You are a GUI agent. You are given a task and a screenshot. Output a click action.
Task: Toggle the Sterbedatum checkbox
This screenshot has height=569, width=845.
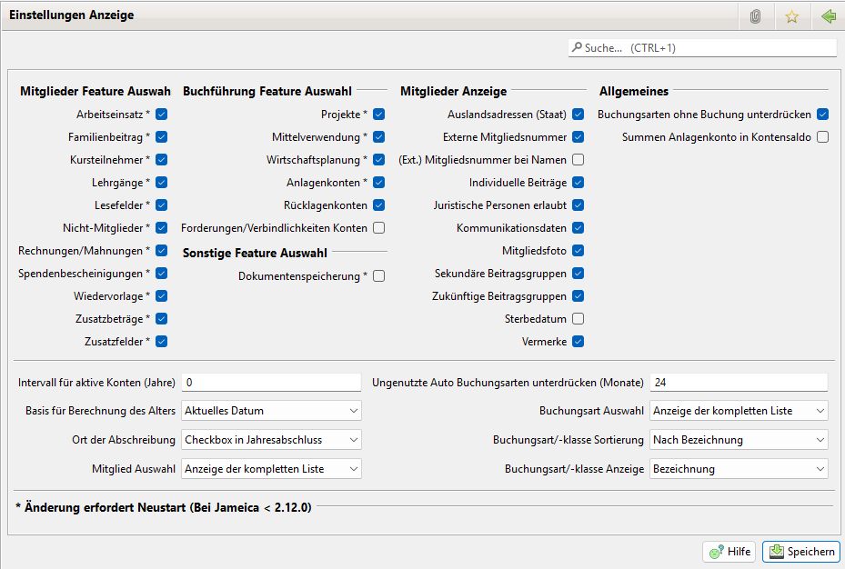pos(578,319)
